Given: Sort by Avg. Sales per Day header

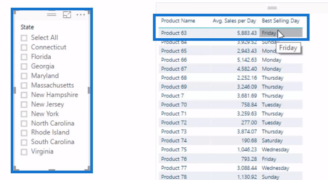Looking at the screenshot, I should [x=234, y=21].
